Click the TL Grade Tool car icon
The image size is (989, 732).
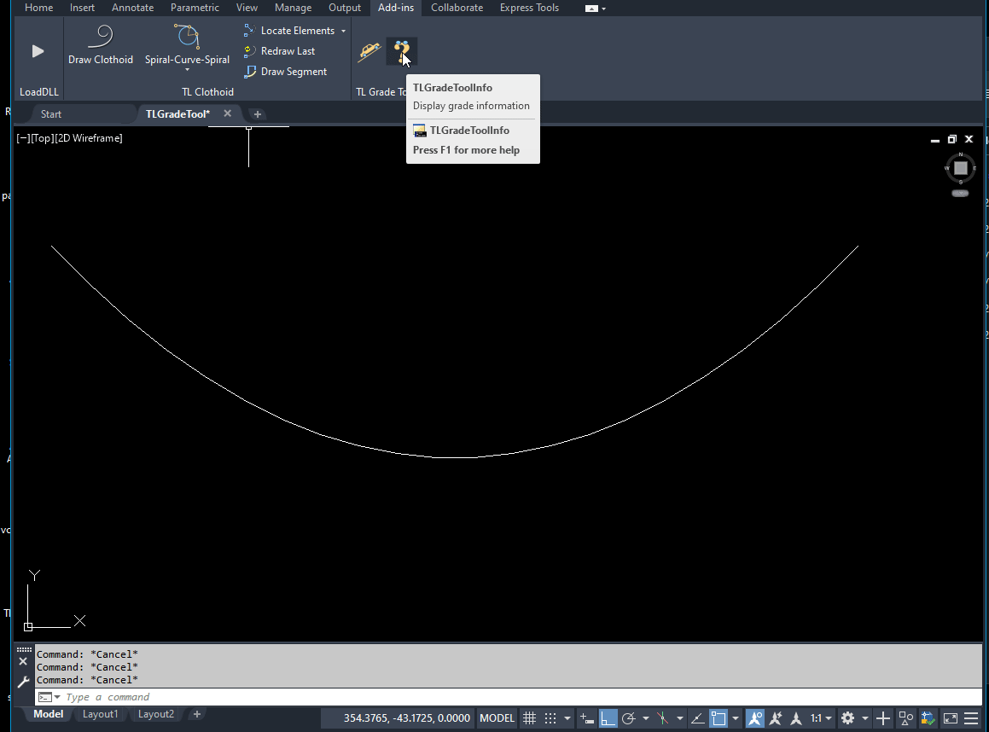tap(369, 51)
